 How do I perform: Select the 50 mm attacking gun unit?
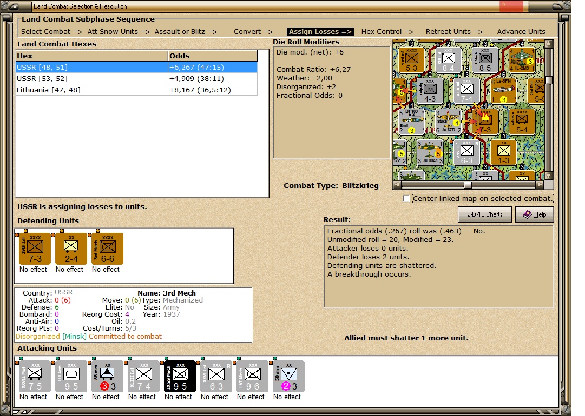point(289,376)
